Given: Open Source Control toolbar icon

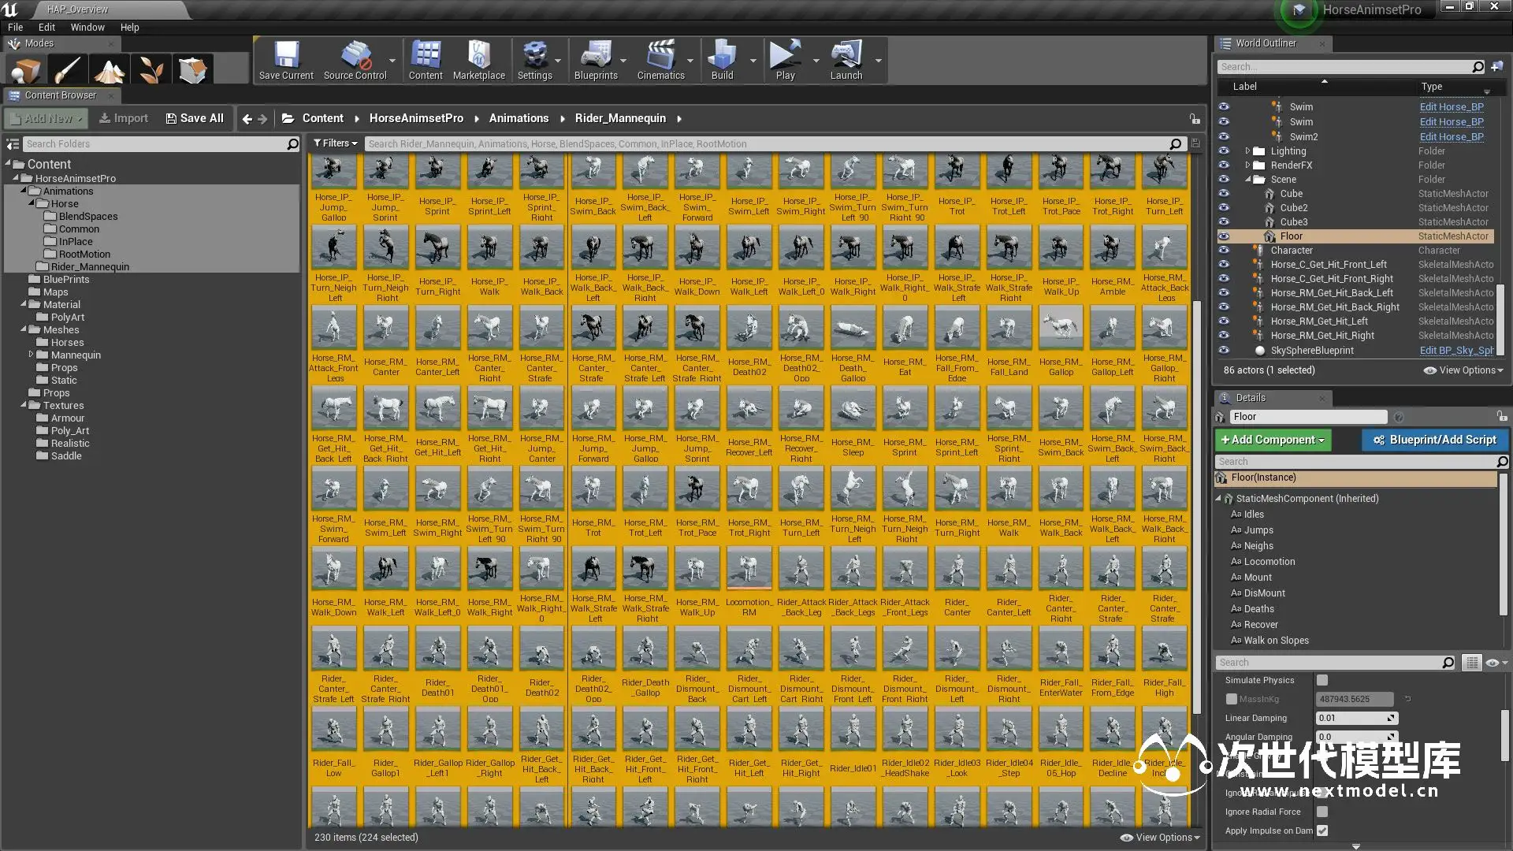Looking at the screenshot, I should pyautogui.click(x=355, y=60).
